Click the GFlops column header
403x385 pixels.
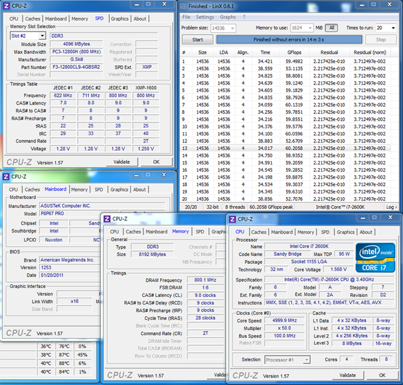pyautogui.click(x=294, y=53)
